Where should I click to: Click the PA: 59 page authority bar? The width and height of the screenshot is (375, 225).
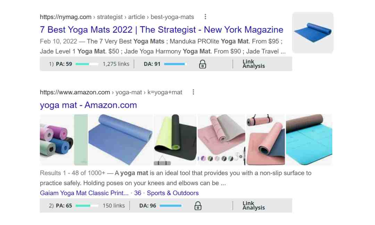87,64
